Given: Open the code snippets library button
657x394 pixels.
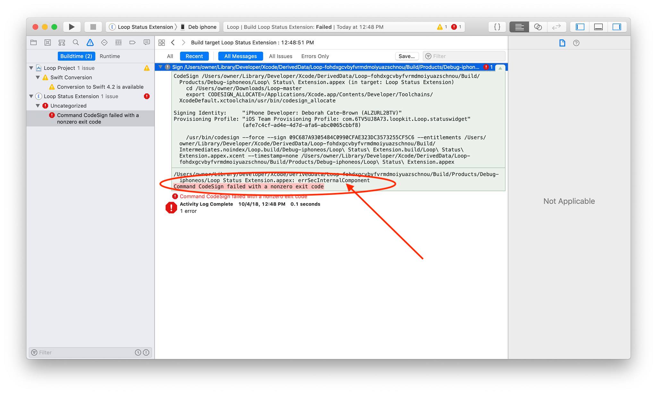Looking at the screenshot, I should pyautogui.click(x=497, y=27).
